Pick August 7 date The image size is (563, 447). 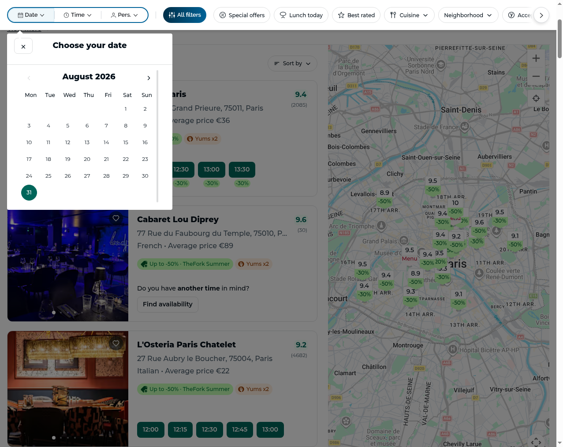(106, 126)
